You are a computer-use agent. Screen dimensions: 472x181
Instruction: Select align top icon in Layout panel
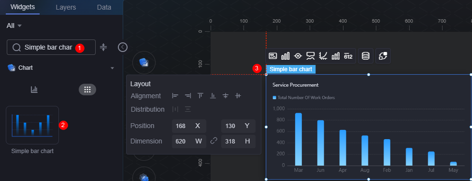200,96
